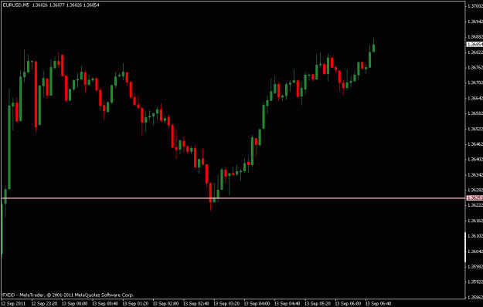
Task: Click the 1.3610 price axis label
Action: 475,236
